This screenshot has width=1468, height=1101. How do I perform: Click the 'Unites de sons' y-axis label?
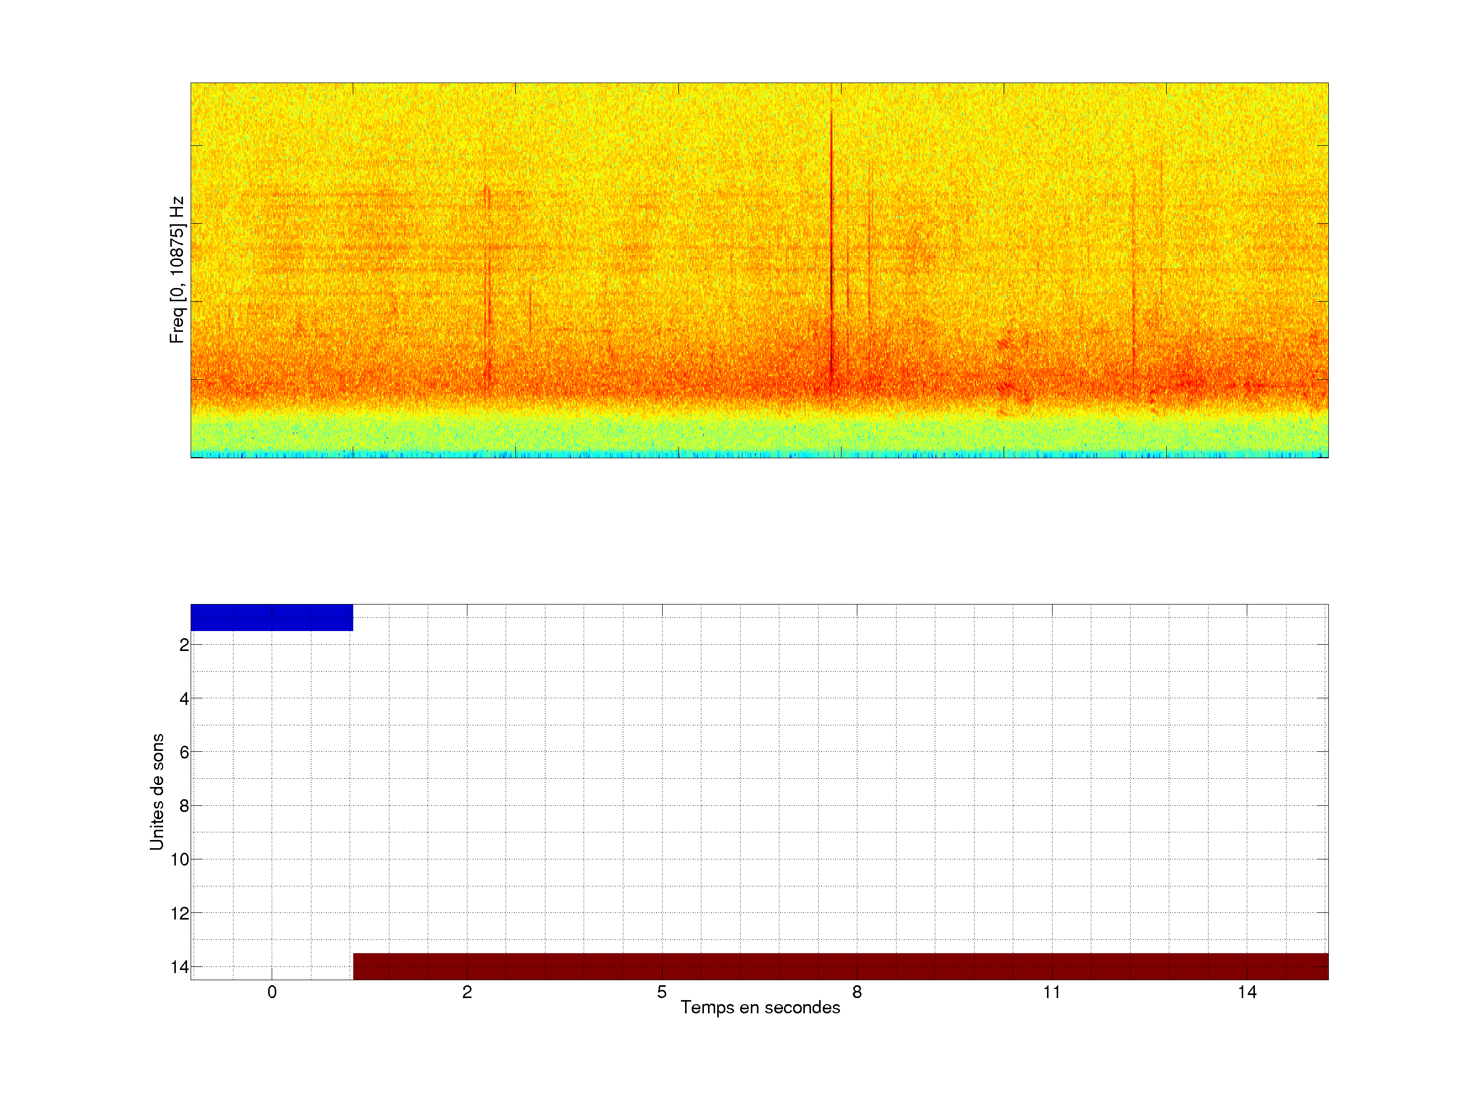tap(156, 792)
